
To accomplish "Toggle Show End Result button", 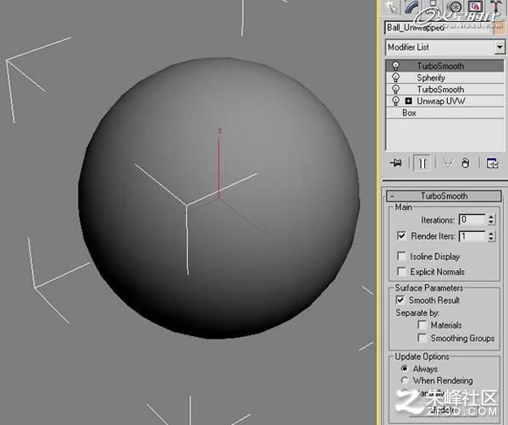I will click(422, 163).
